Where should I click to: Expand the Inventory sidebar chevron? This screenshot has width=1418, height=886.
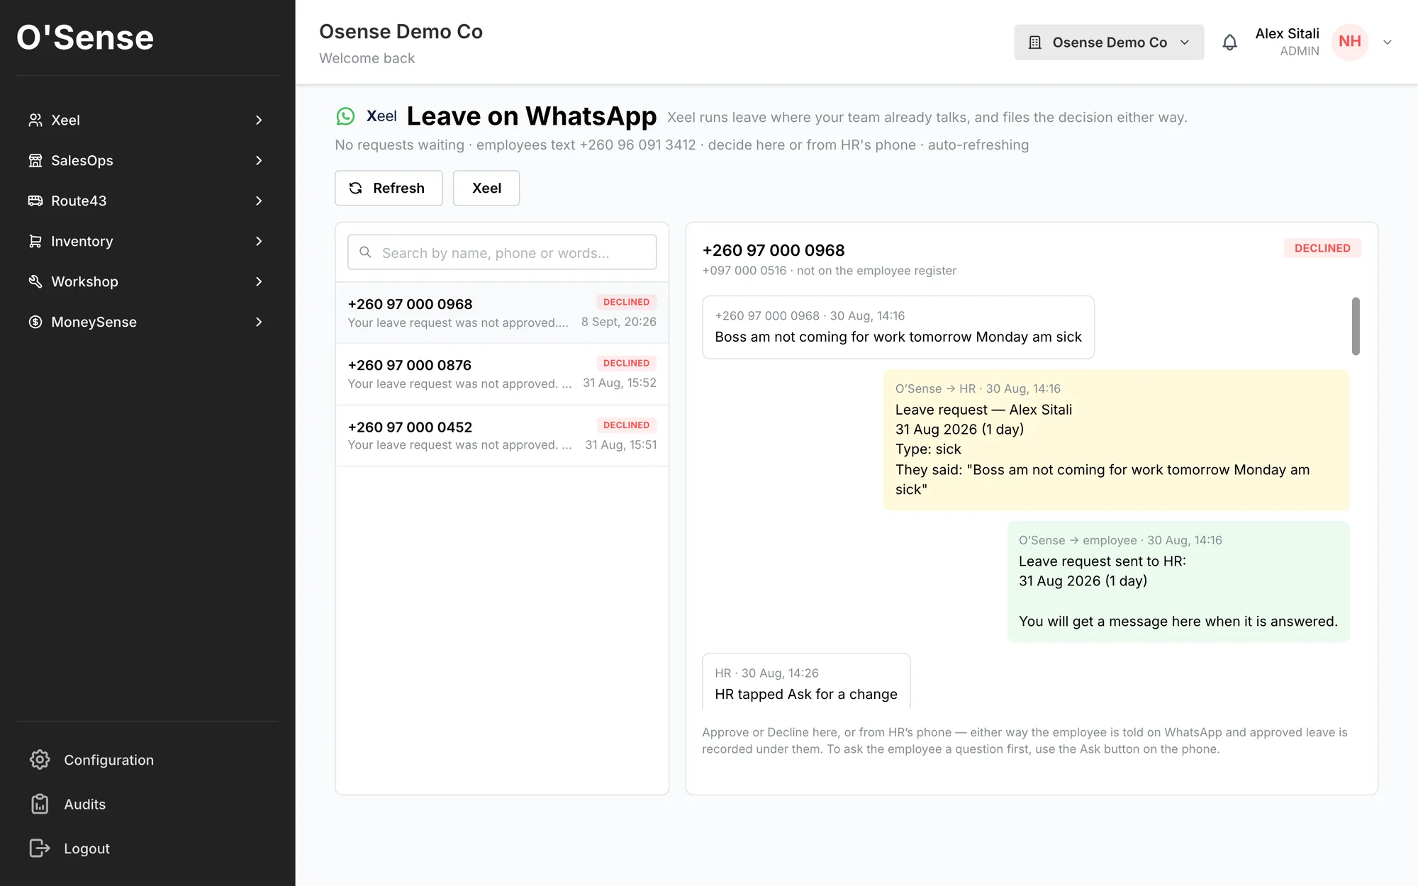coord(259,242)
